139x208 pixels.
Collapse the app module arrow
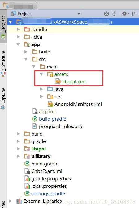click(18, 44)
